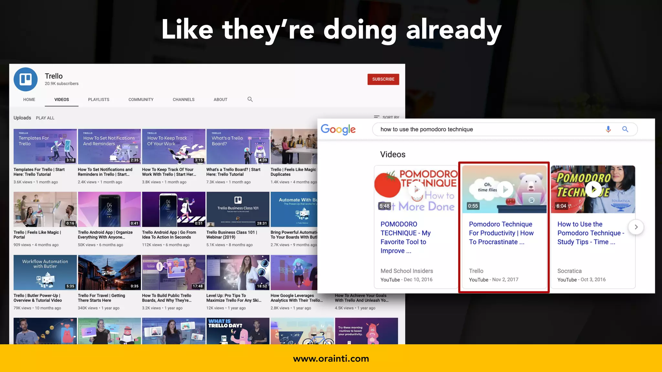The height and width of the screenshot is (372, 662).
Task: Play the Trello Pomodoro Technique video
Action: click(x=505, y=190)
